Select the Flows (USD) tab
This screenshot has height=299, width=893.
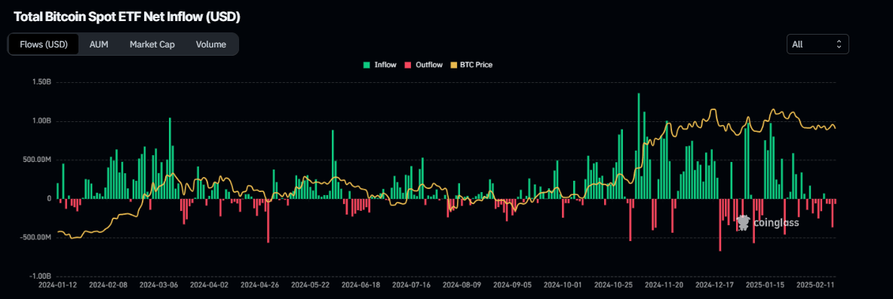[x=43, y=44]
